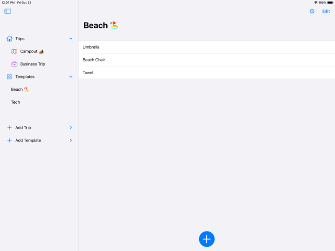Click the Campout map icon
The width and height of the screenshot is (335, 251).
point(14,51)
